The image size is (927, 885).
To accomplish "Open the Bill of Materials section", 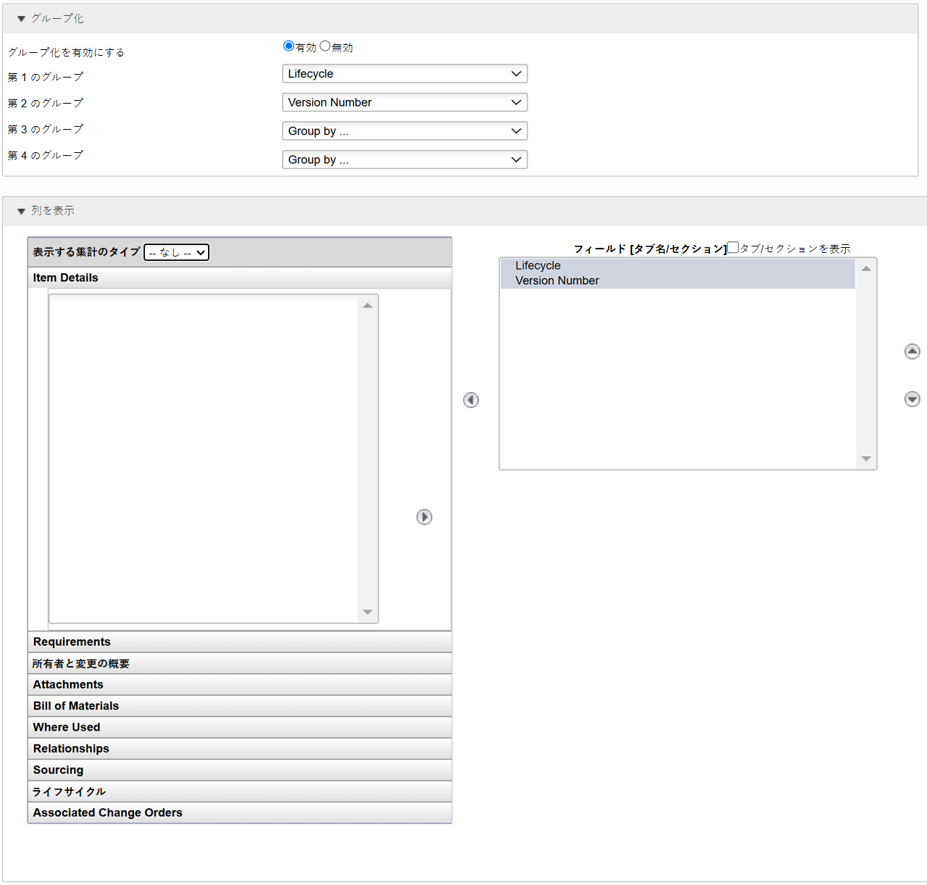I will click(240, 706).
